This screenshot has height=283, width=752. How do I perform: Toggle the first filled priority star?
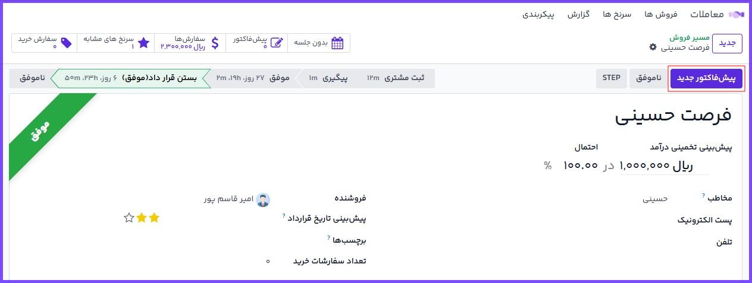pos(155,218)
